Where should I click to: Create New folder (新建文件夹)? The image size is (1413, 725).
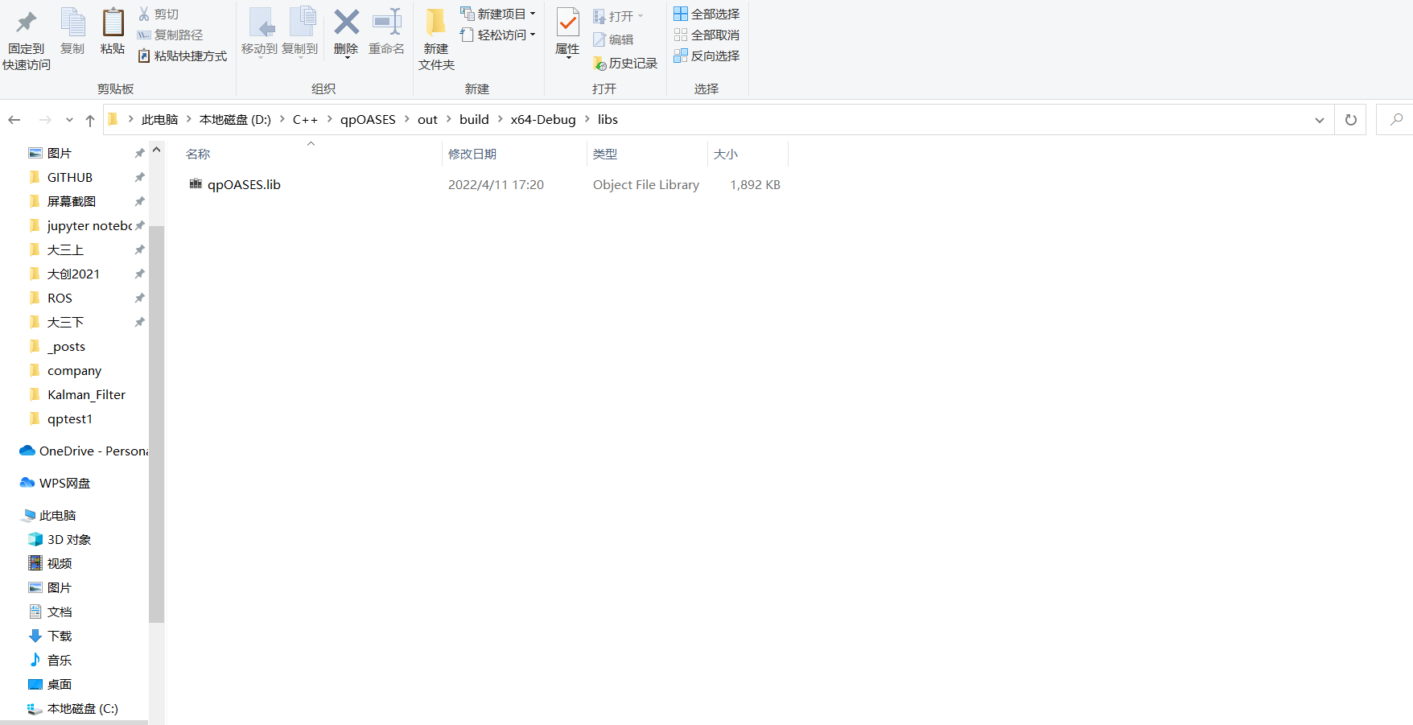(436, 39)
